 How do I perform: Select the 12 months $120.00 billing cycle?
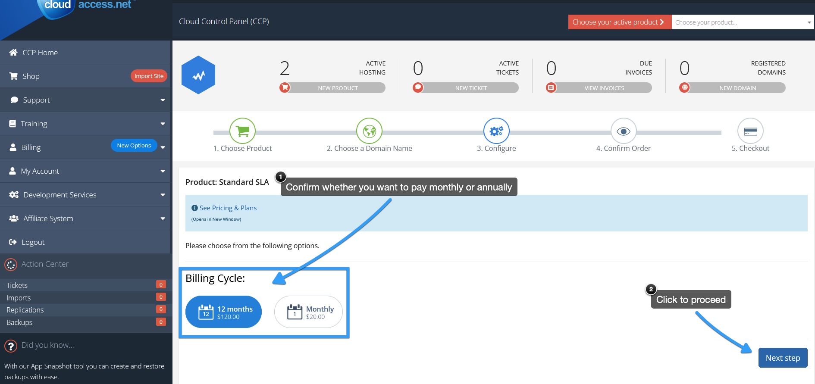point(223,312)
